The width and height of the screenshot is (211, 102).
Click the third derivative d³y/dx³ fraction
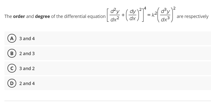[x=166, y=15]
